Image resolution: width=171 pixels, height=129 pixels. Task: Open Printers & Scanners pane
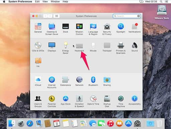[x=121, y=48]
